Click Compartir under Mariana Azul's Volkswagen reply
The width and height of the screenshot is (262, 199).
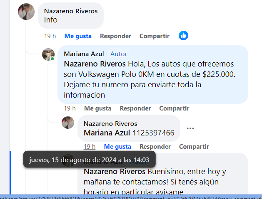tap(174, 108)
